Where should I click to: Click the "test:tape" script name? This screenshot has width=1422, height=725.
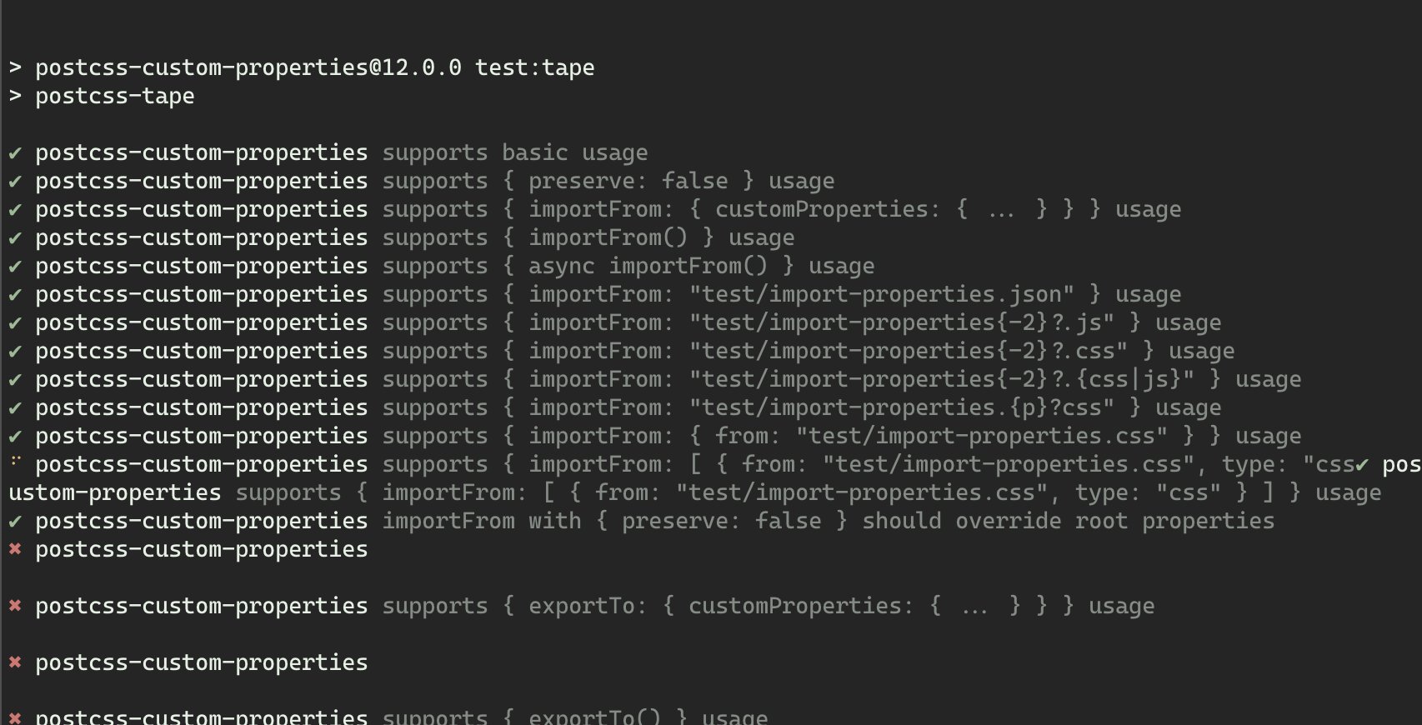point(535,67)
